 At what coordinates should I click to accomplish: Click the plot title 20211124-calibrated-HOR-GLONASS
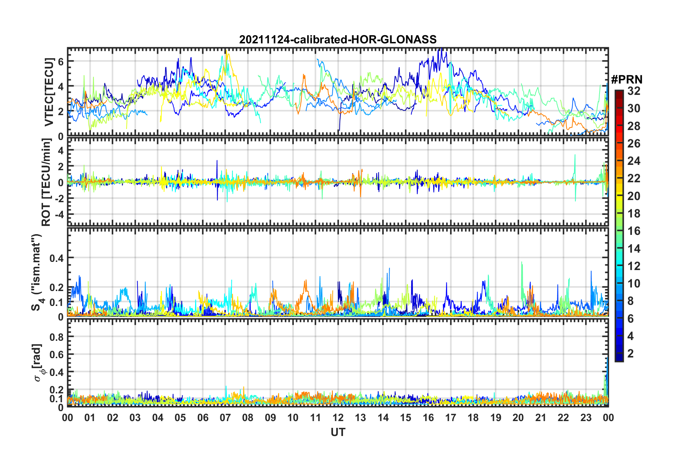pyautogui.click(x=338, y=39)
